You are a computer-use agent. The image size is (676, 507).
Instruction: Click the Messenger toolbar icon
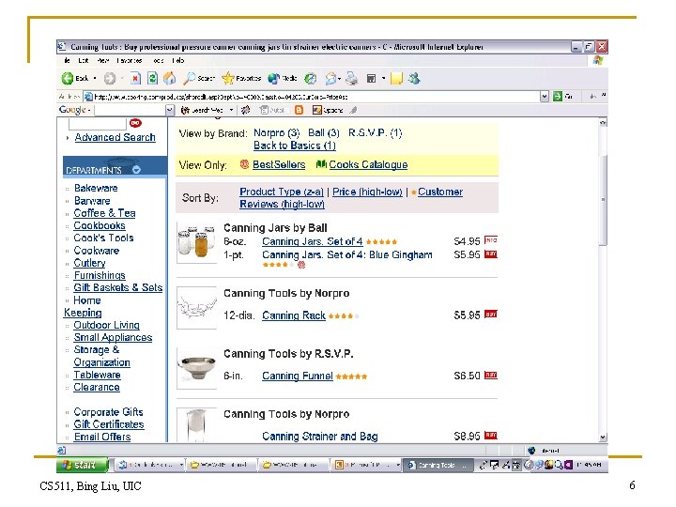[414, 78]
